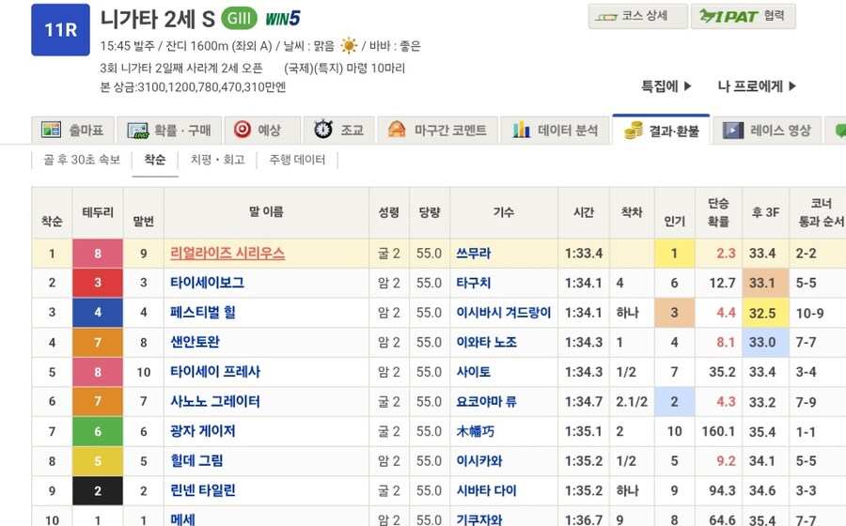The image size is (846, 526).
Task: Click the IPAT icon on 확률·구매
Action: (137, 131)
